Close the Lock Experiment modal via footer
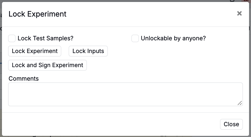 (x=231, y=124)
